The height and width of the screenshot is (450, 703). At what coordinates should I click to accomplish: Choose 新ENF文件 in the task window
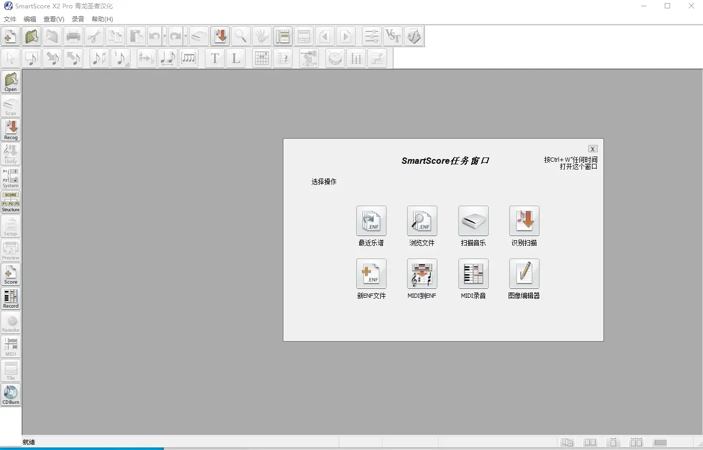371,274
